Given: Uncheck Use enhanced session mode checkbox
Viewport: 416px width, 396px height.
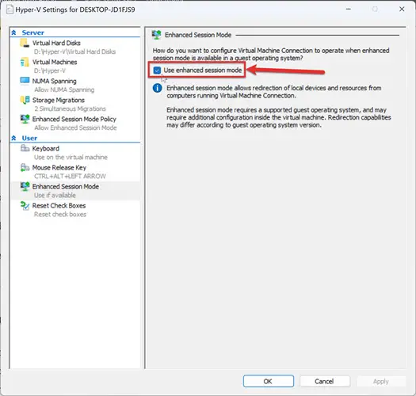Looking at the screenshot, I should point(157,70).
